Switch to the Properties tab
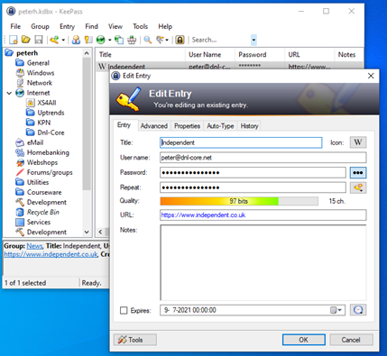387x356 pixels. coord(187,126)
